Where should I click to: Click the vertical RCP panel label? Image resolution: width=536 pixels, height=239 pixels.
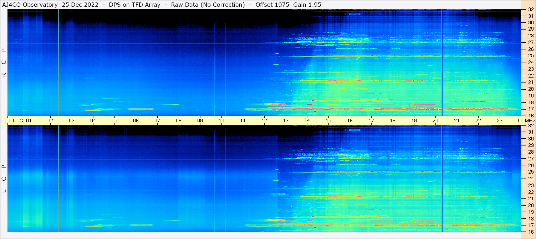[x=4, y=63]
